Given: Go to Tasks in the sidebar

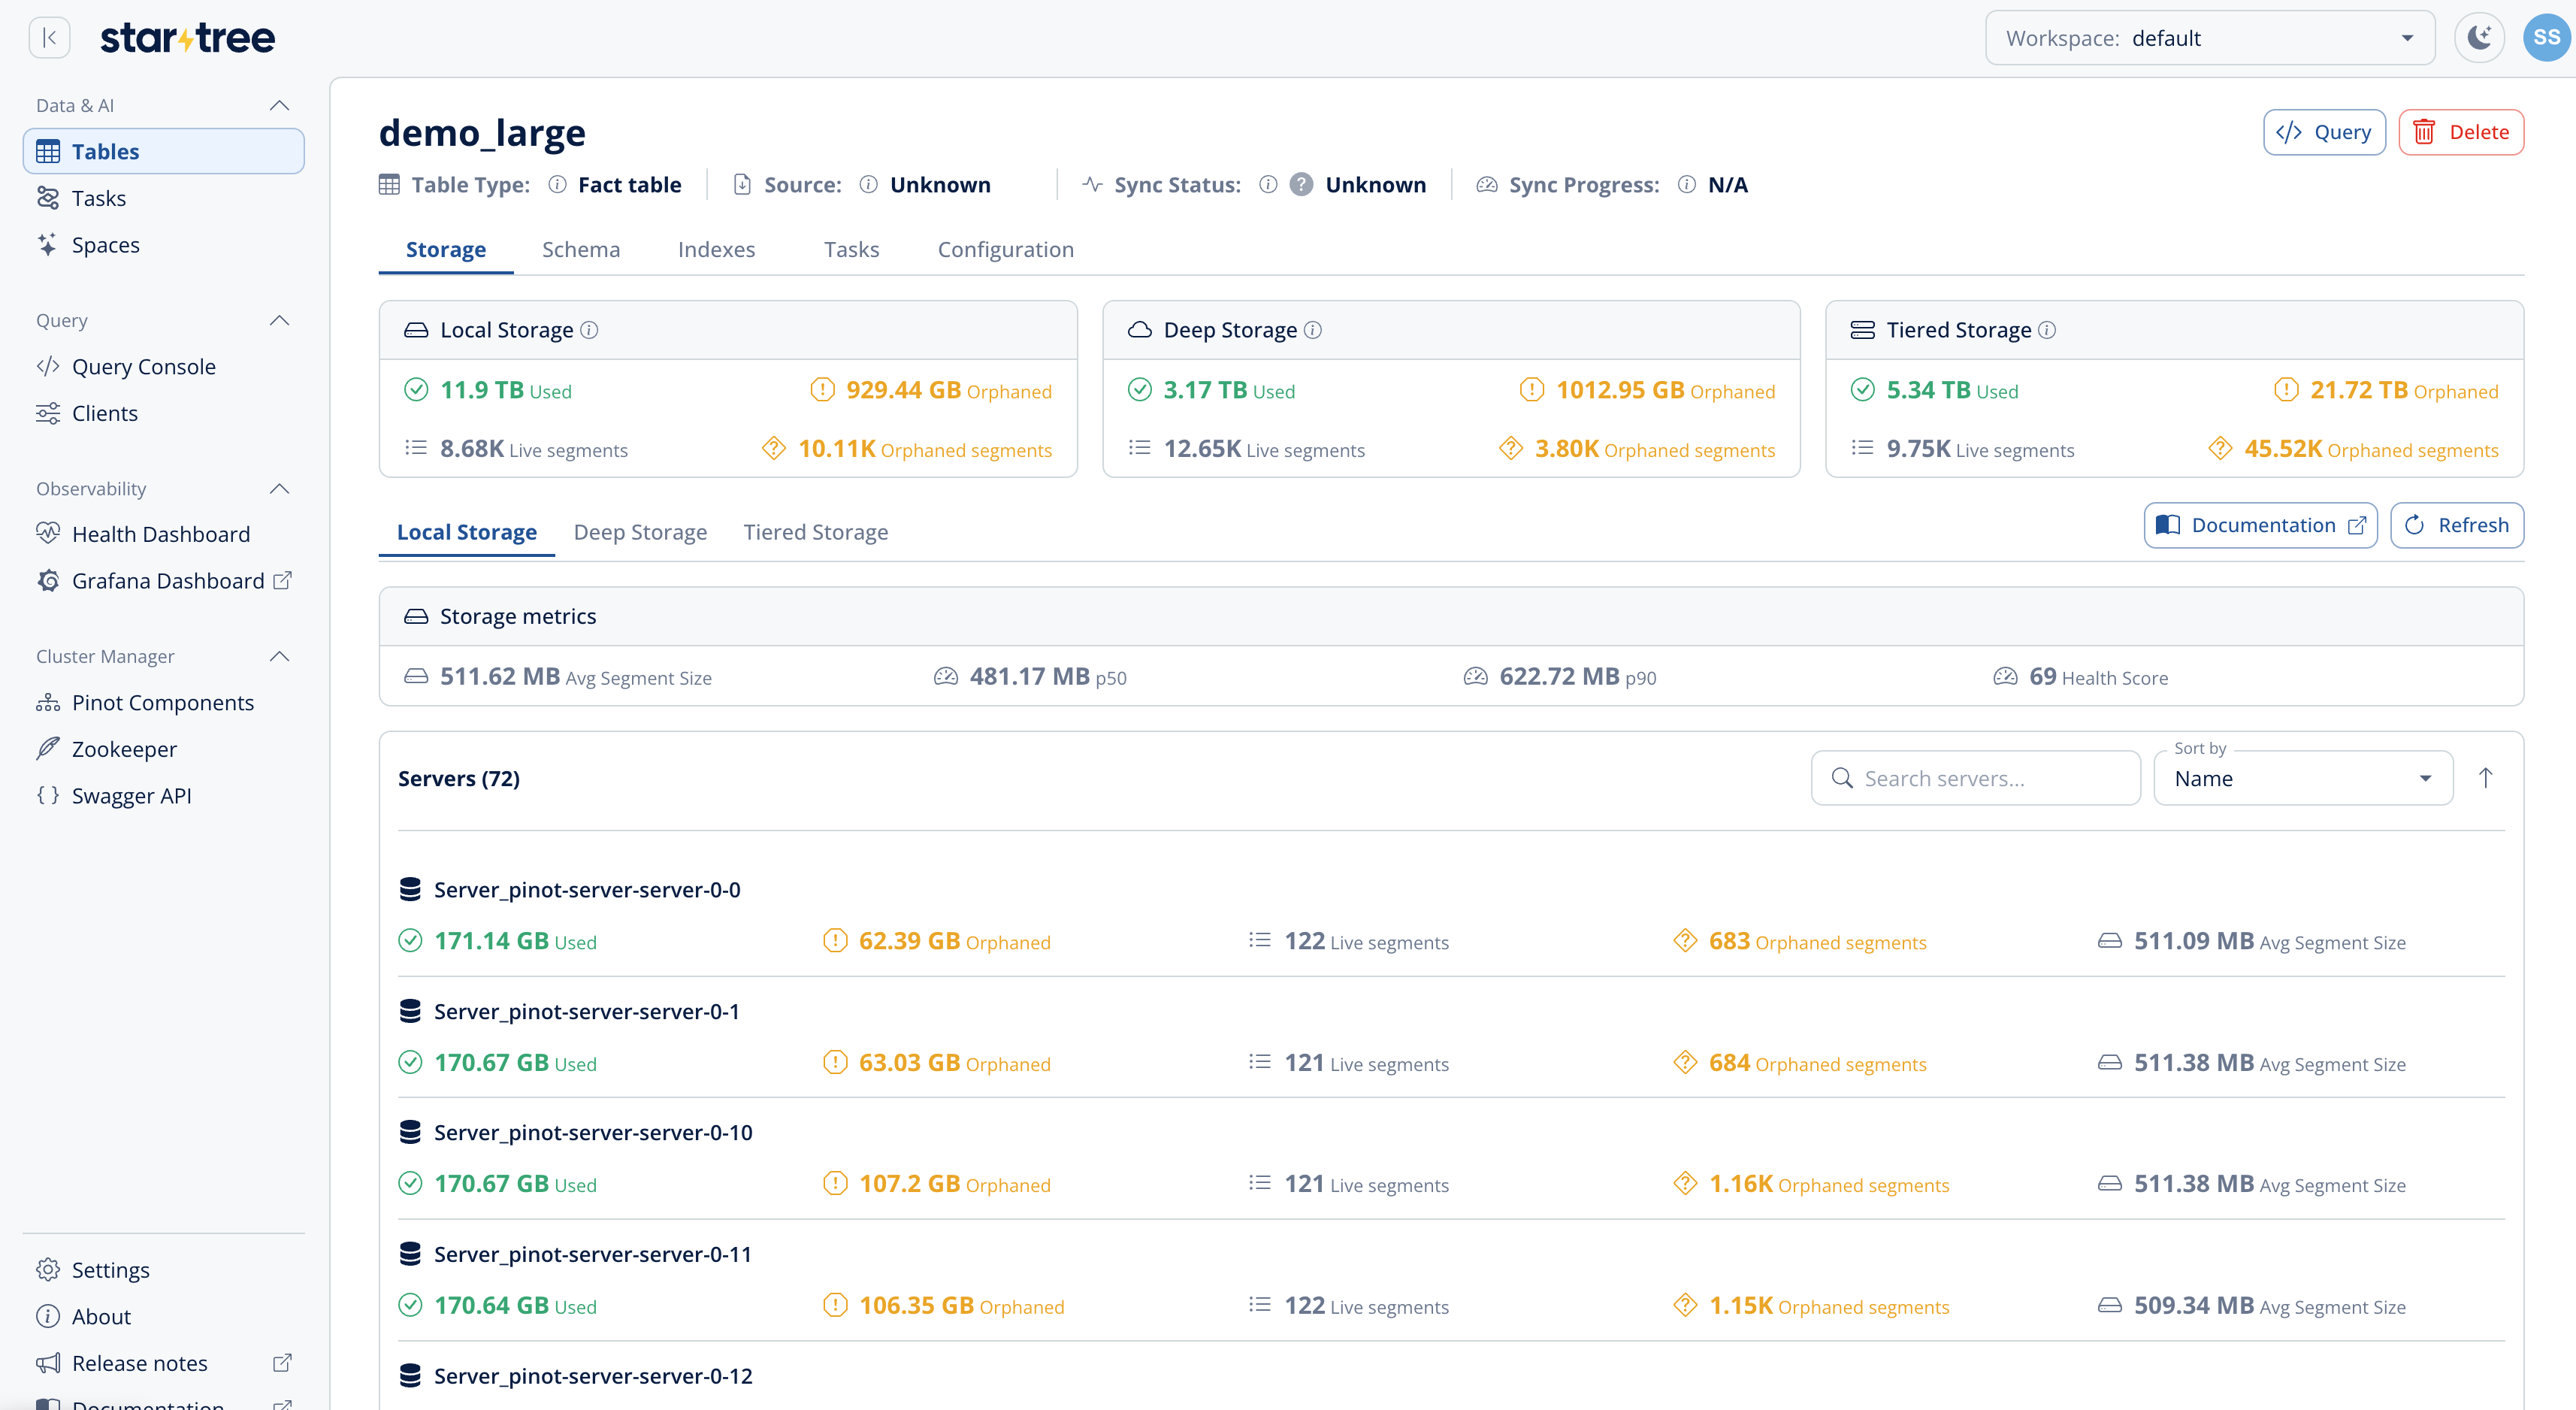Looking at the screenshot, I should 163,198.
